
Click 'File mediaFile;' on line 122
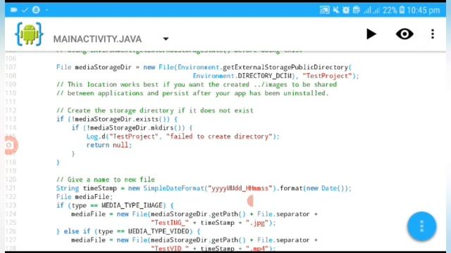coord(85,197)
